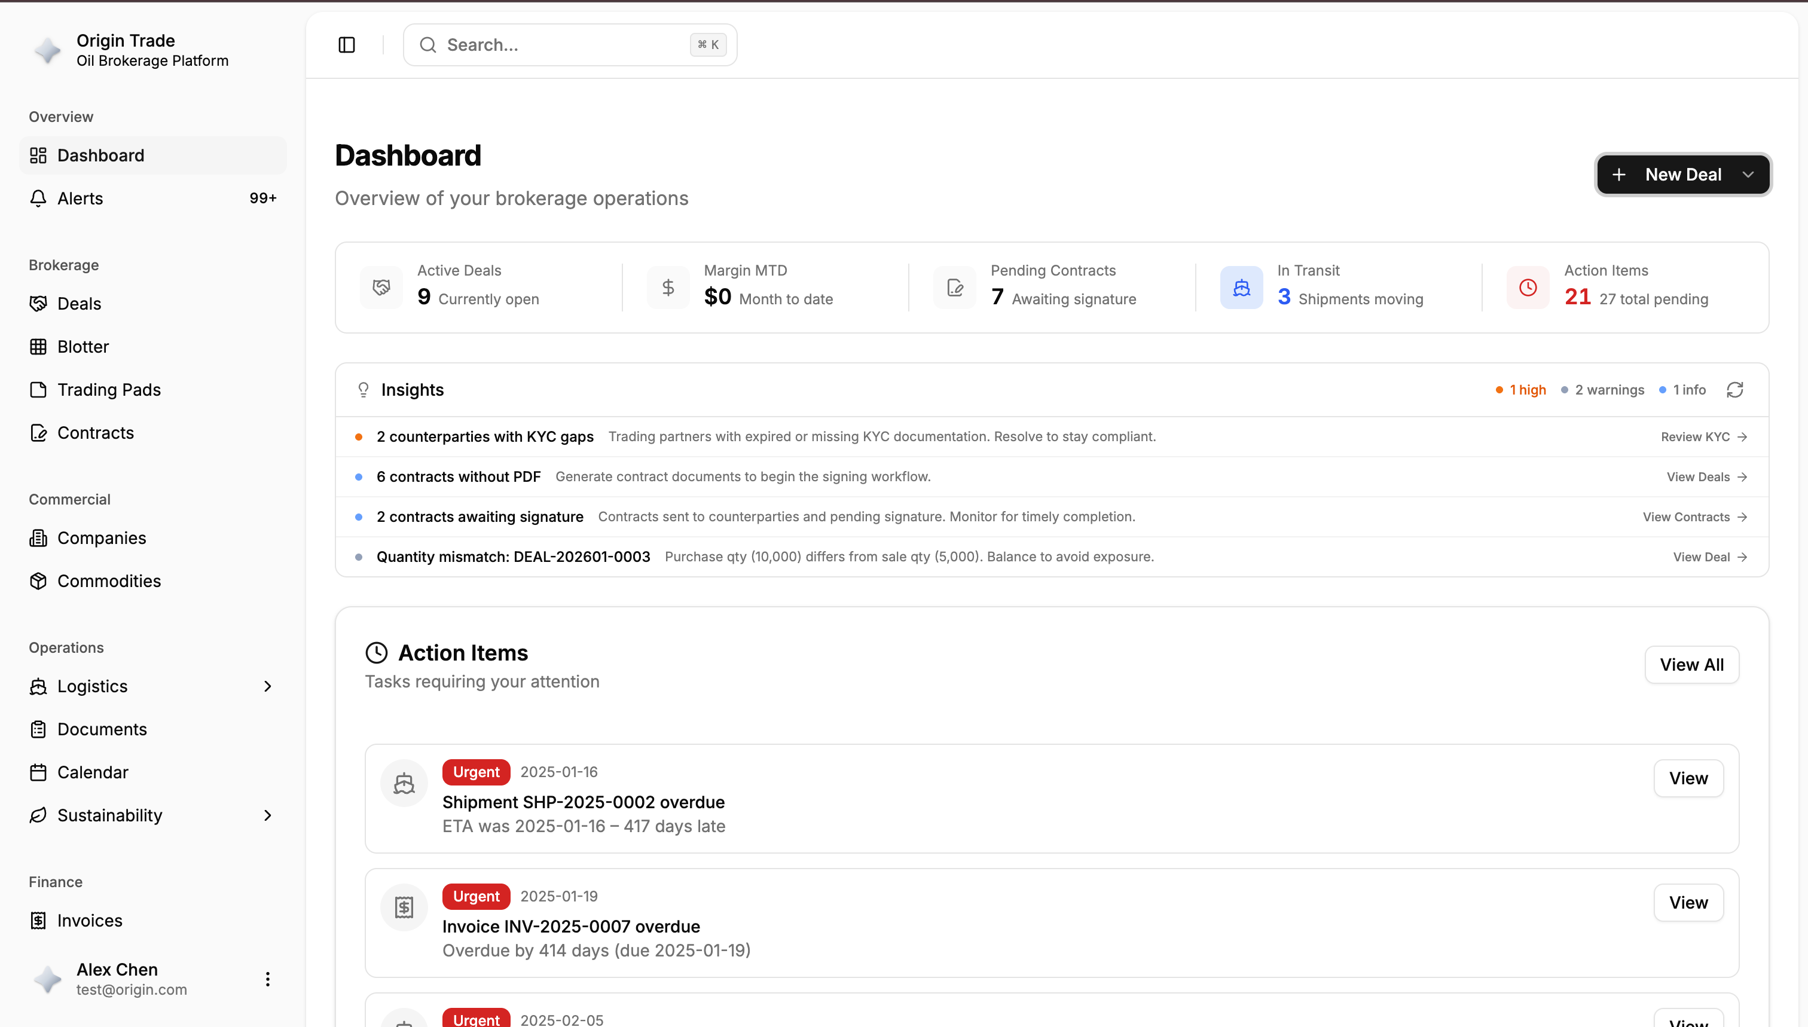Open Contracts from the sidebar
This screenshot has width=1808, height=1027.
(95, 432)
